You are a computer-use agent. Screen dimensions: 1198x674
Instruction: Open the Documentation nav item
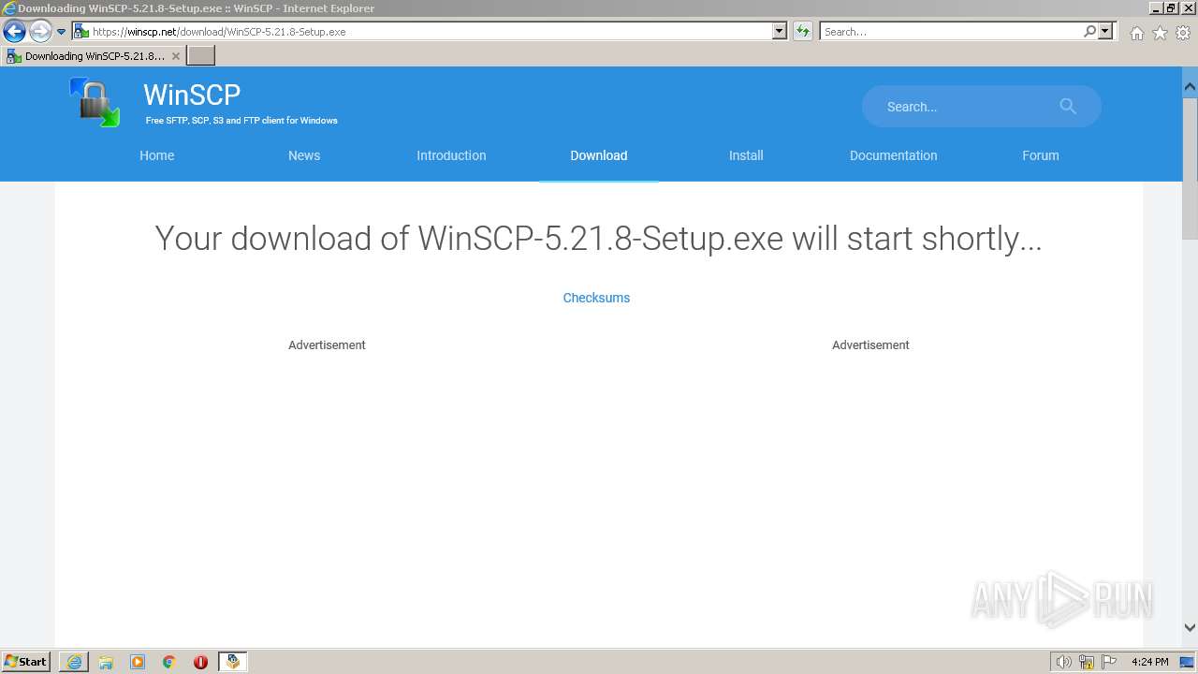coord(893,155)
